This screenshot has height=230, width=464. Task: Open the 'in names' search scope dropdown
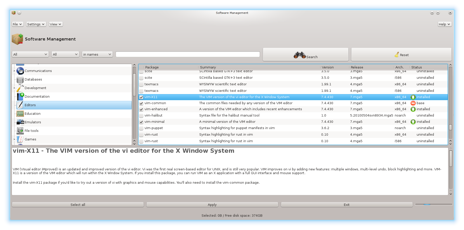click(97, 54)
